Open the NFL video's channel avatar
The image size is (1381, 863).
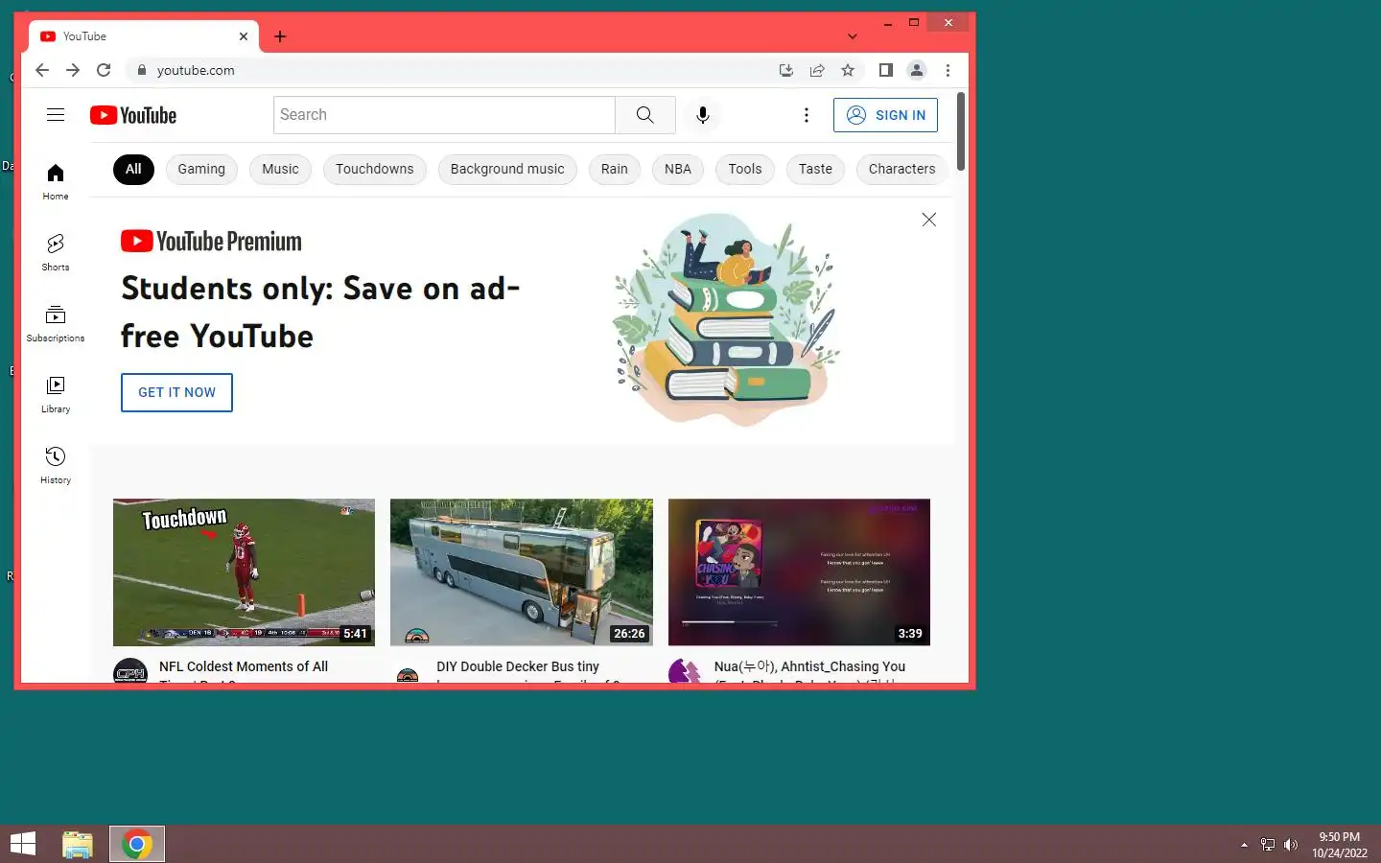[x=130, y=671]
